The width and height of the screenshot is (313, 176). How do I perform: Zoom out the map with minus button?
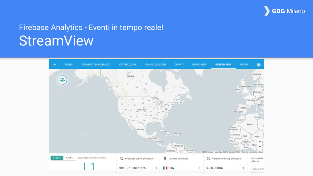click(260, 147)
